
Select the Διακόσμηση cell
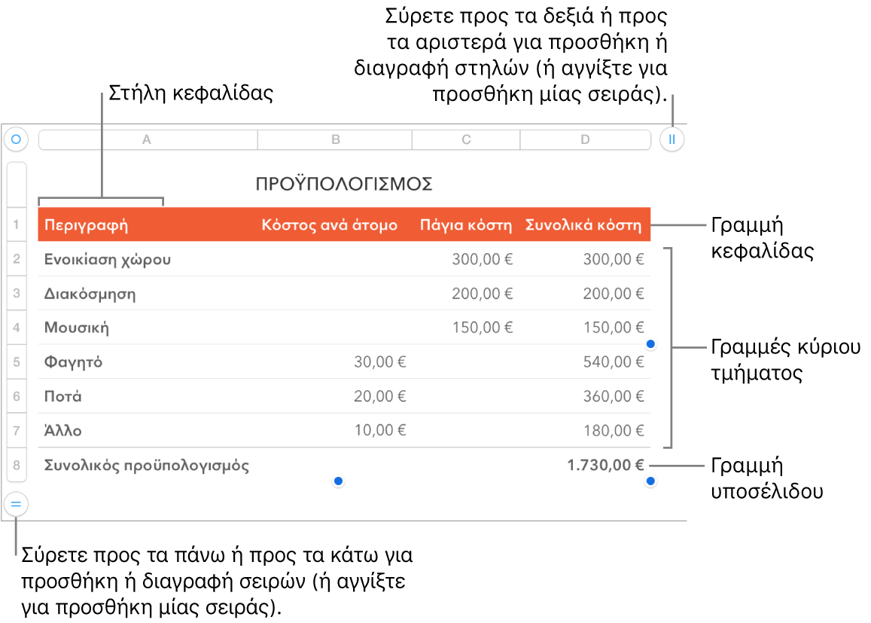148,294
